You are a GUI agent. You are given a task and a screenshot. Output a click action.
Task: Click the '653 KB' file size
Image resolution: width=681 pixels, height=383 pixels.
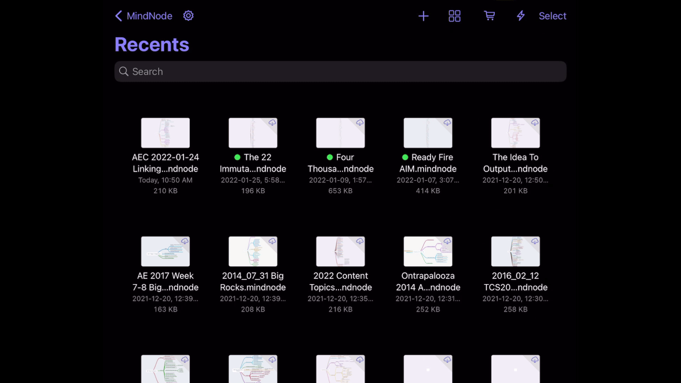coord(340,191)
